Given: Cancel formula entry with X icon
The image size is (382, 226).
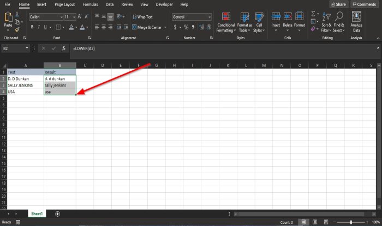Looking at the screenshot, I should pyautogui.click(x=43, y=48).
